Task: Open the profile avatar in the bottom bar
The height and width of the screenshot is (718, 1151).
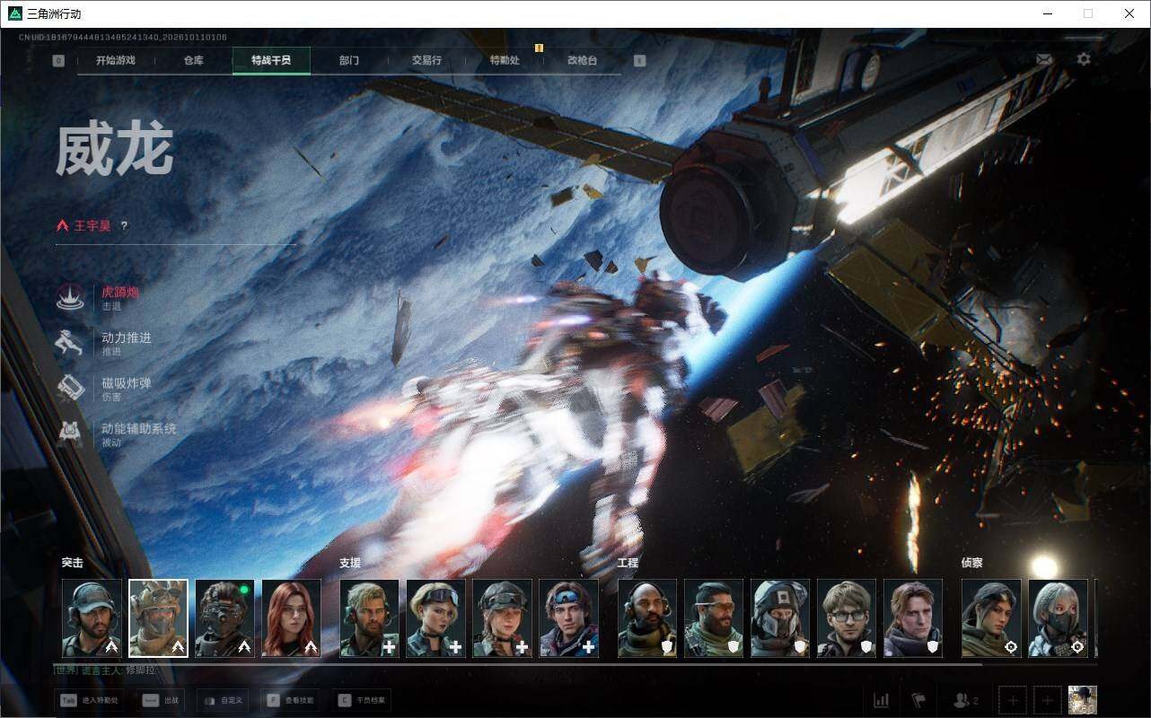Action: coord(1083,700)
